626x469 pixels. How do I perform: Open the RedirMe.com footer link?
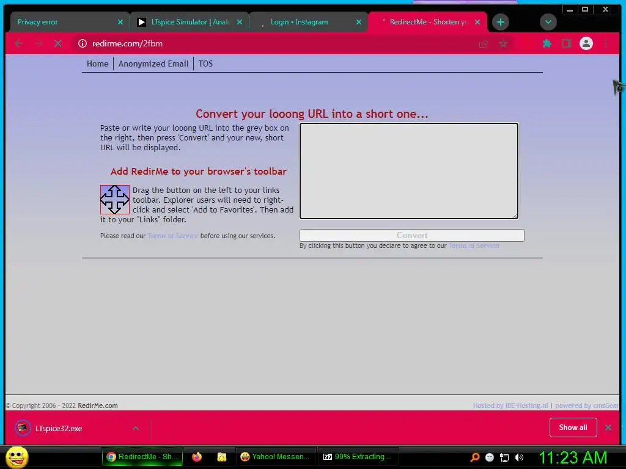(x=97, y=405)
